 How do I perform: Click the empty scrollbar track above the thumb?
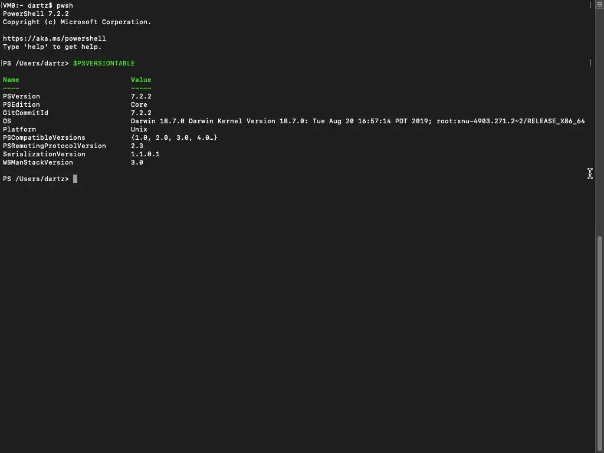tap(600, 118)
